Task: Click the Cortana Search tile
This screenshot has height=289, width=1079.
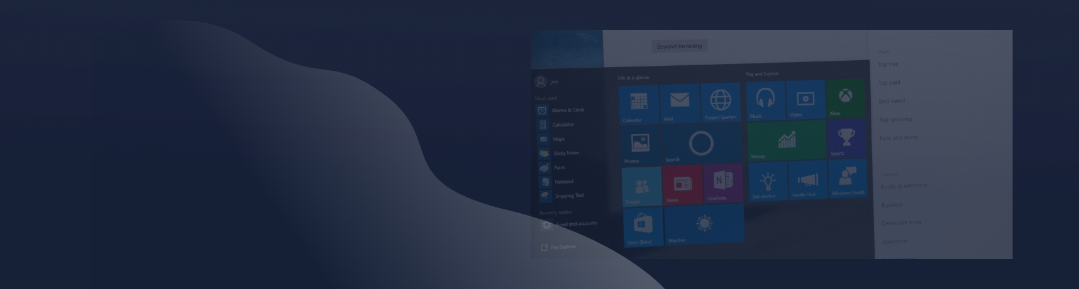Action: (x=700, y=144)
